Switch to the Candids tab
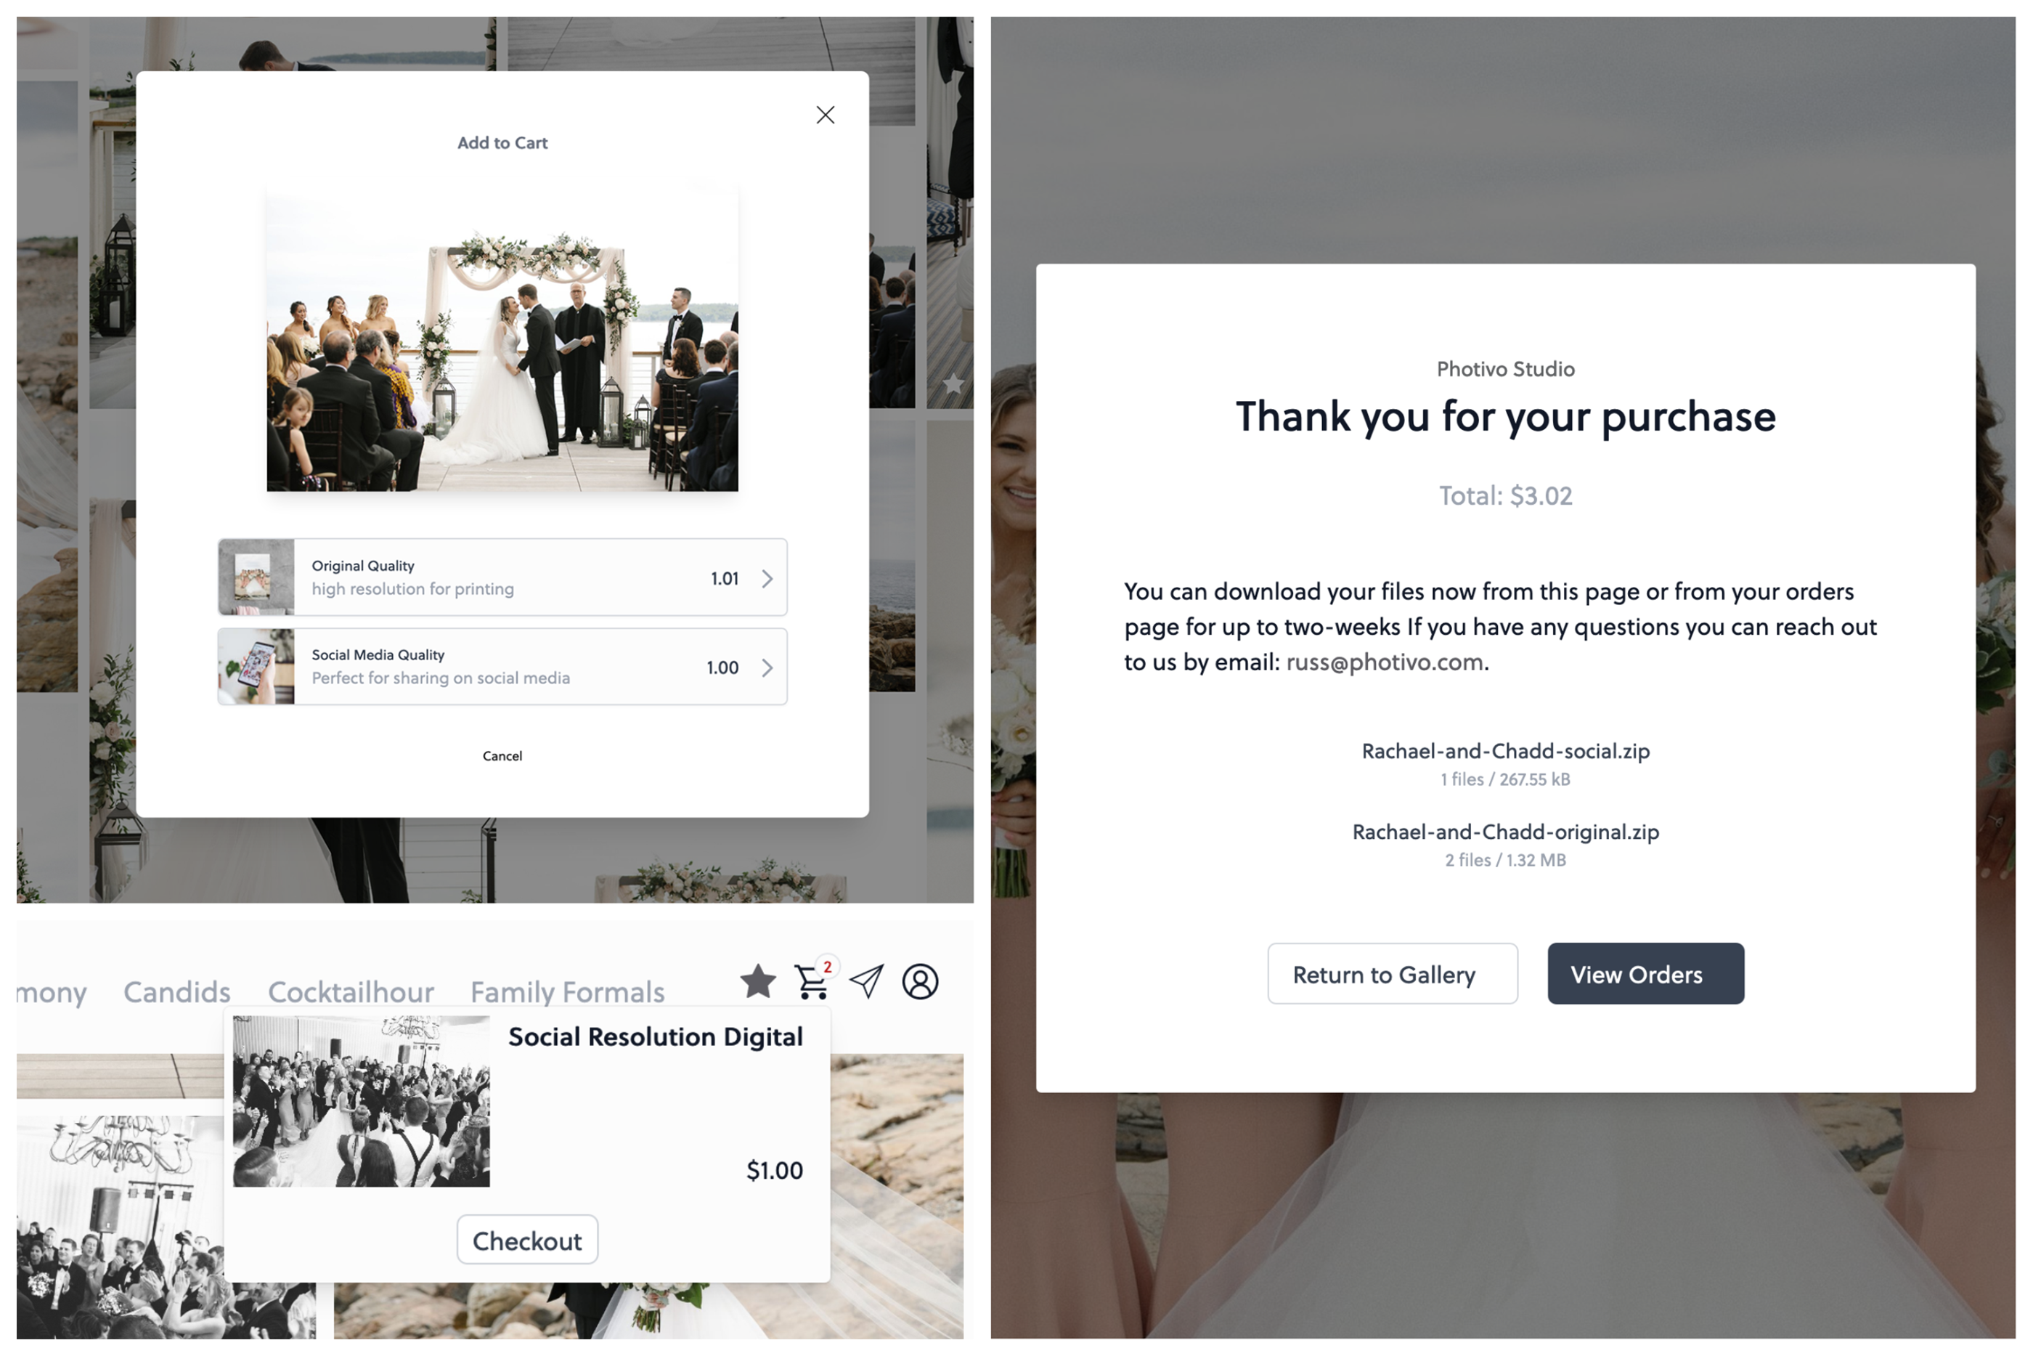Image resolution: width=2033 pixels, height=1356 pixels. point(177,992)
